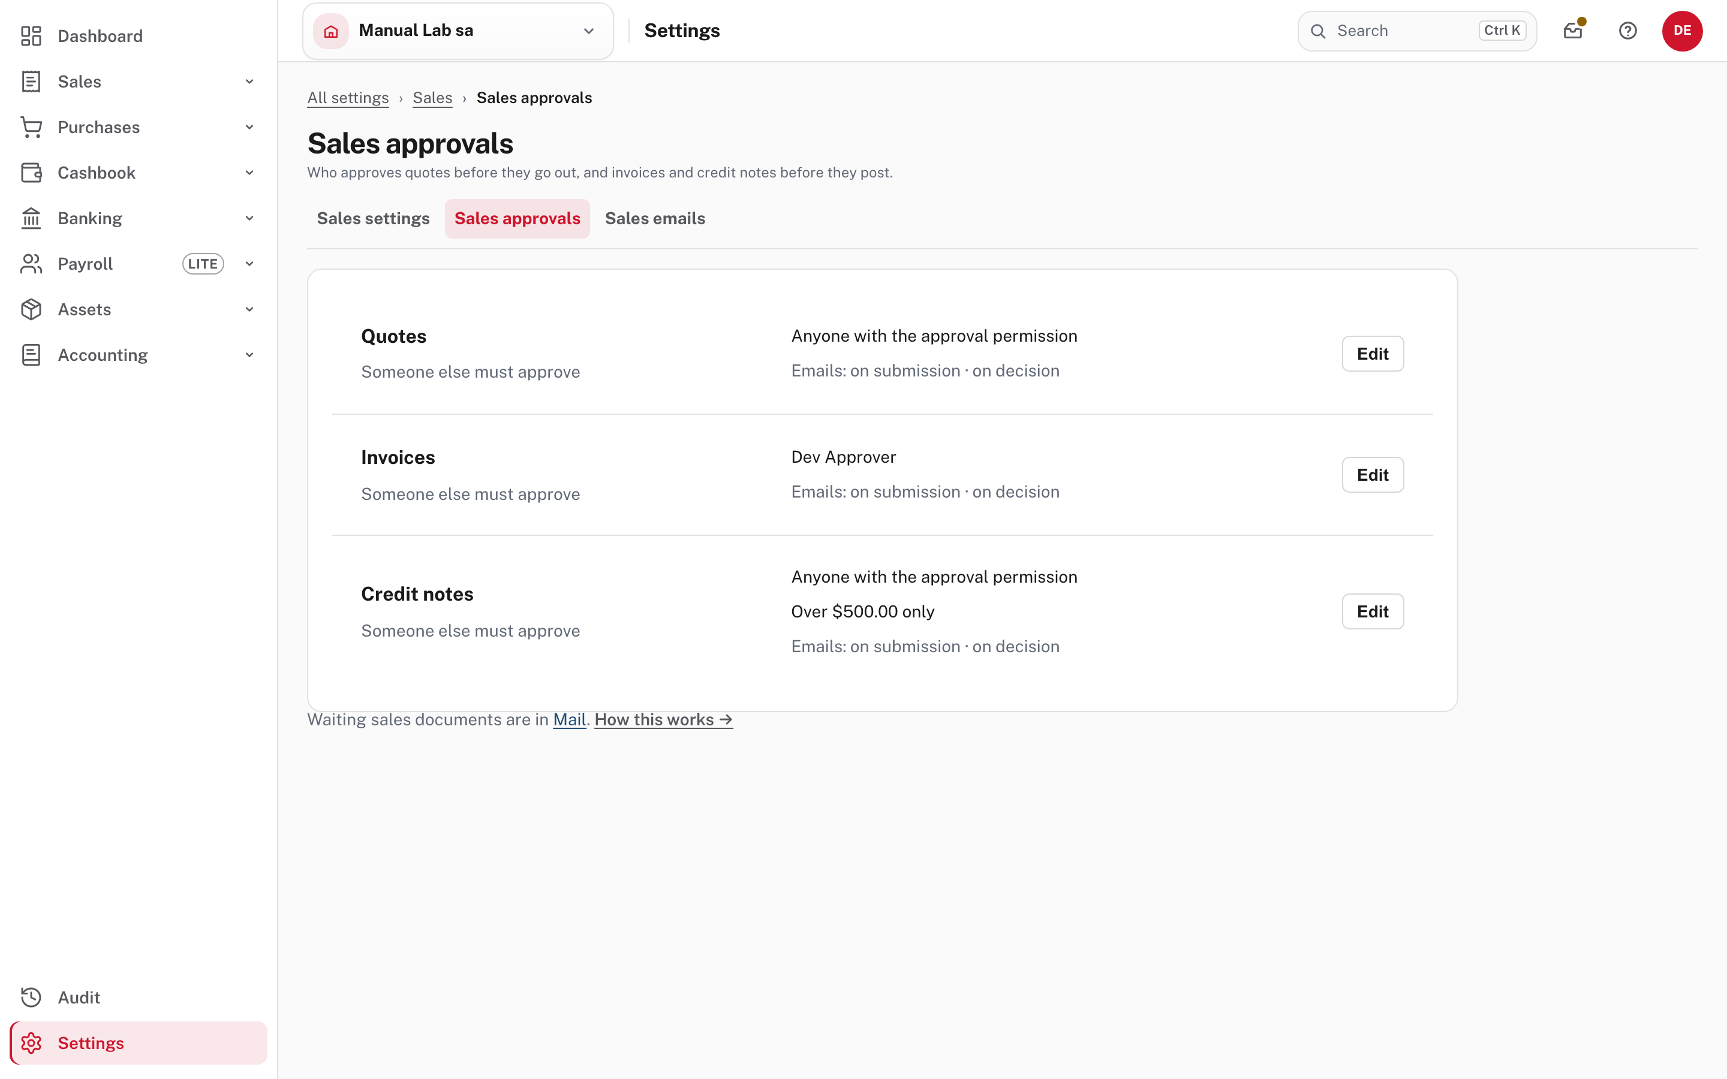Click the DE user avatar
Viewport: 1727px width, 1079px height.
1682,31
